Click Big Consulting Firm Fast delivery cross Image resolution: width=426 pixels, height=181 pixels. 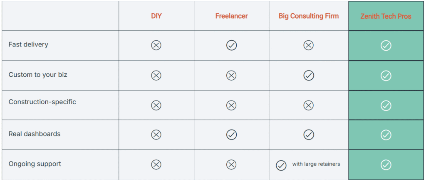coord(308,45)
